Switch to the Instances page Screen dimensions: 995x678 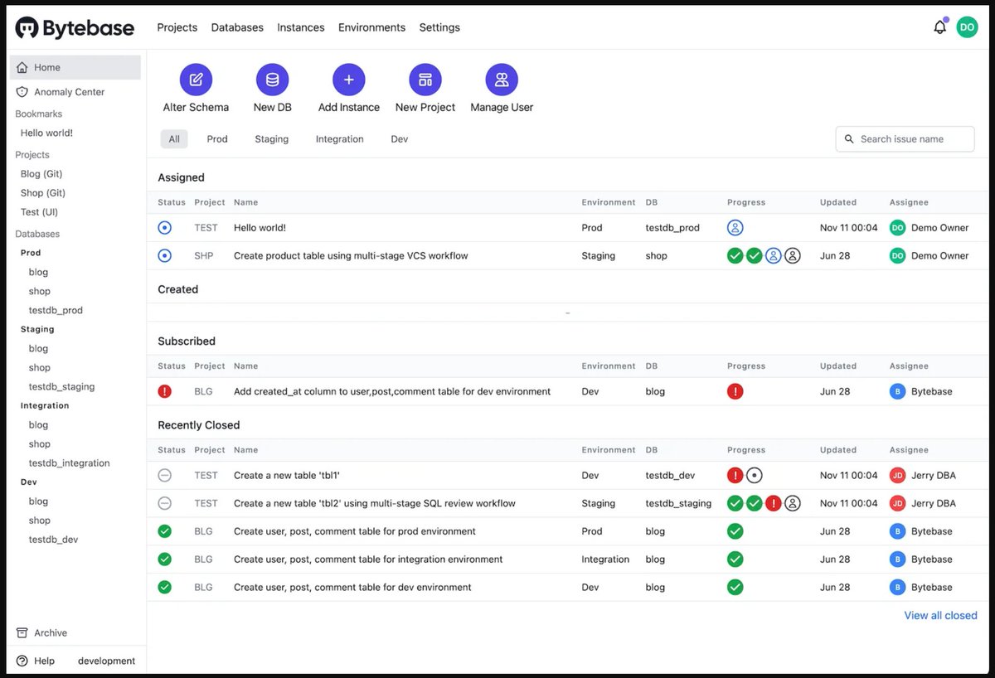coord(300,27)
